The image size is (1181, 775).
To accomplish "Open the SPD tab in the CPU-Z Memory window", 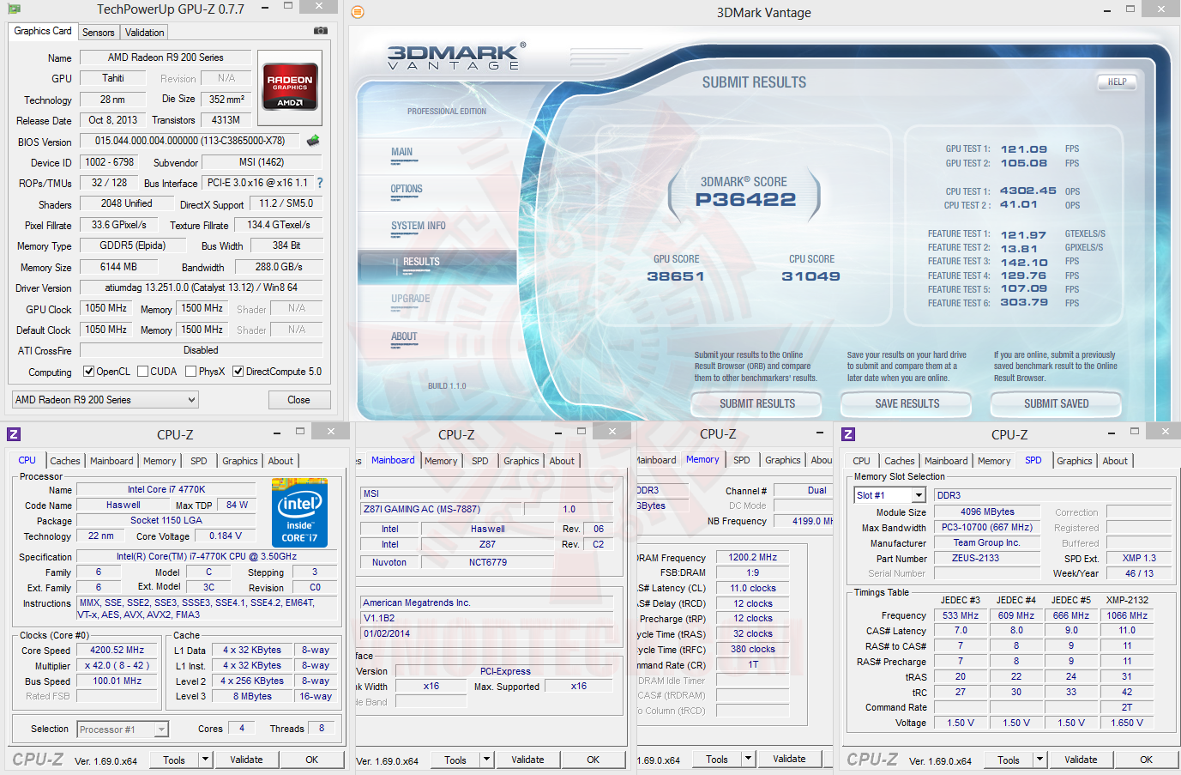I will click(x=742, y=460).
